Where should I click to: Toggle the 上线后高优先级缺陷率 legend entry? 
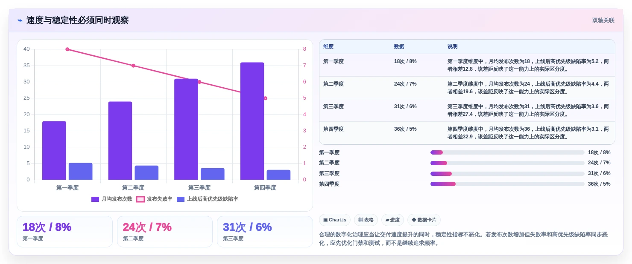(x=208, y=199)
